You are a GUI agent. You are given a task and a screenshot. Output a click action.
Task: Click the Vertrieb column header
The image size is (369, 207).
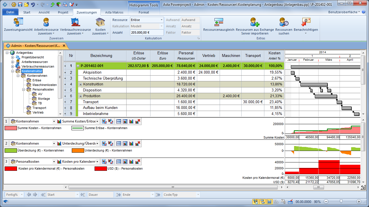click(208, 55)
